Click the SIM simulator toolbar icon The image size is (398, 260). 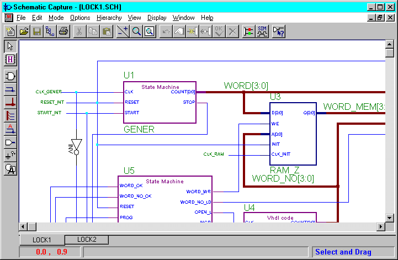(263, 31)
